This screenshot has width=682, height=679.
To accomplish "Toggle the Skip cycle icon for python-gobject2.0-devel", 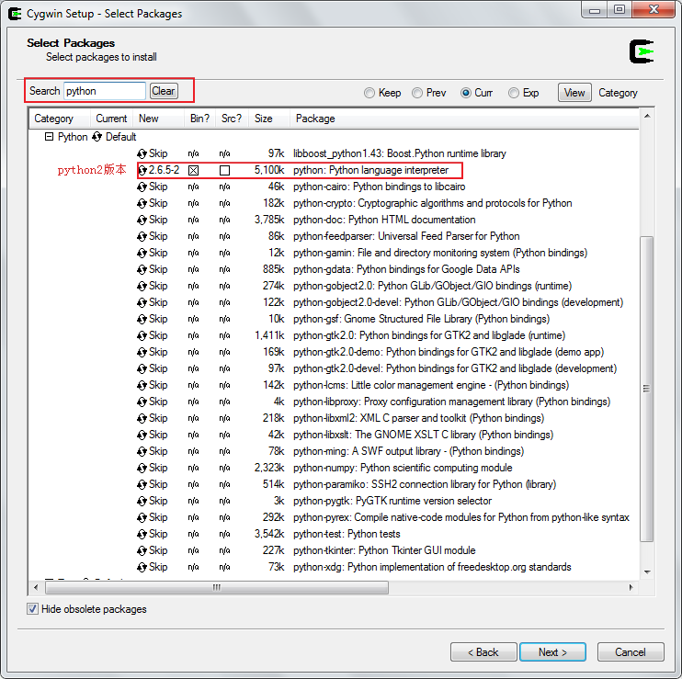I will [142, 302].
